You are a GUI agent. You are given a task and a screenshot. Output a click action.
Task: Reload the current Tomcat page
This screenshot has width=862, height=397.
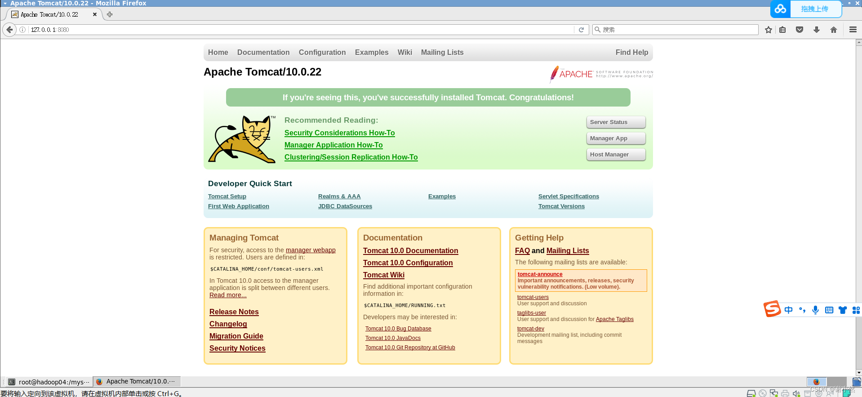(x=581, y=30)
